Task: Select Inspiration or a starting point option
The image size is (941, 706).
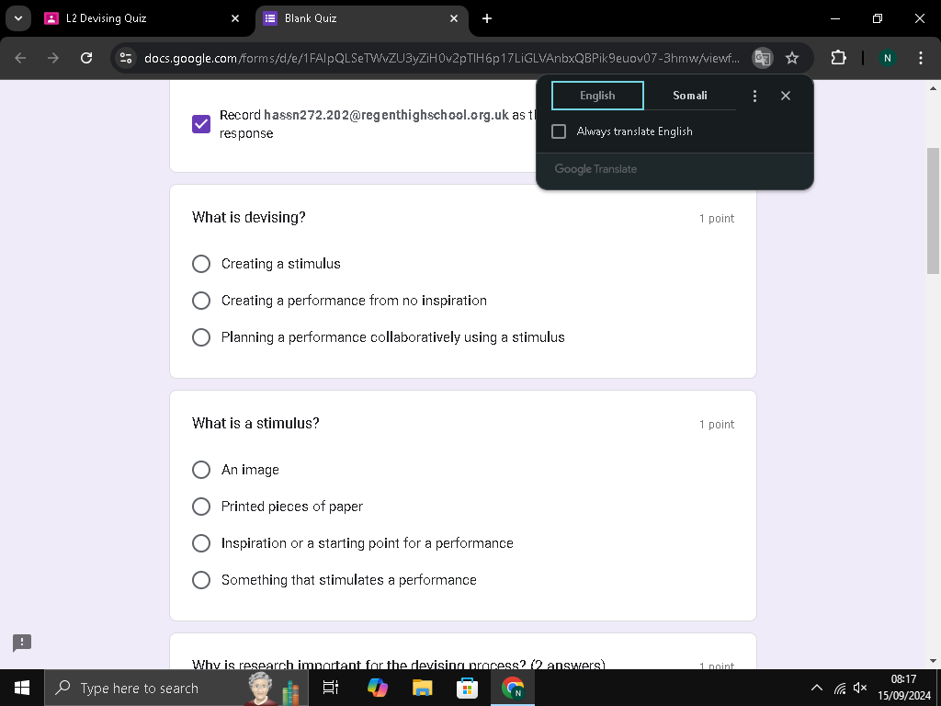Action: (201, 542)
